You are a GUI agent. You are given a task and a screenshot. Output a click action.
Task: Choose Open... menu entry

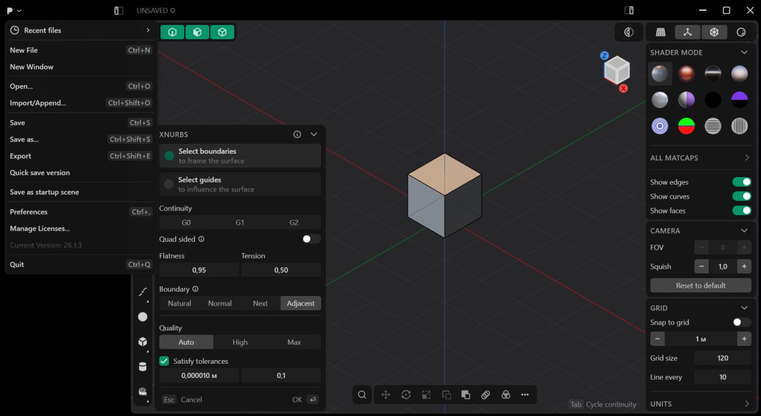[81, 86]
